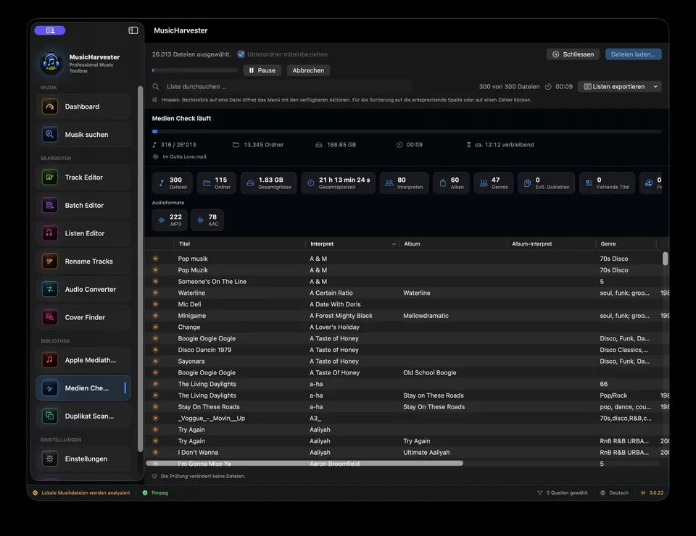Screen dimensions: 696x536
Task: Click the horizontal table scrollbar
Action: coord(304,463)
